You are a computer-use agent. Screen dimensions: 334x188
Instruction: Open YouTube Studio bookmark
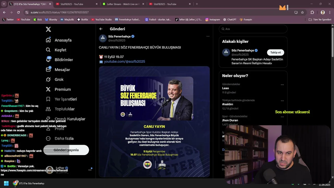point(102,20)
